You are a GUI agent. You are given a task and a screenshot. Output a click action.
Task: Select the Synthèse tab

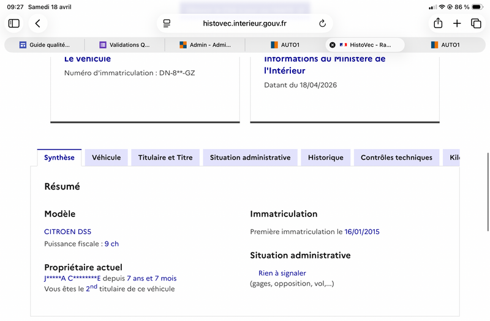(59, 158)
